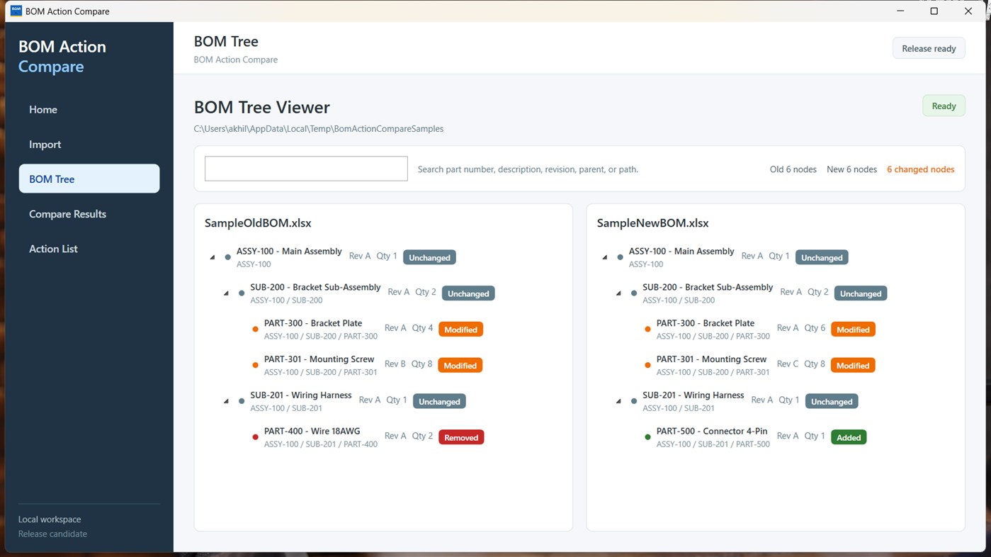Click the BOM app icon in title bar
This screenshot has height=557, width=991.
pyautogui.click(x=16, y=11)
